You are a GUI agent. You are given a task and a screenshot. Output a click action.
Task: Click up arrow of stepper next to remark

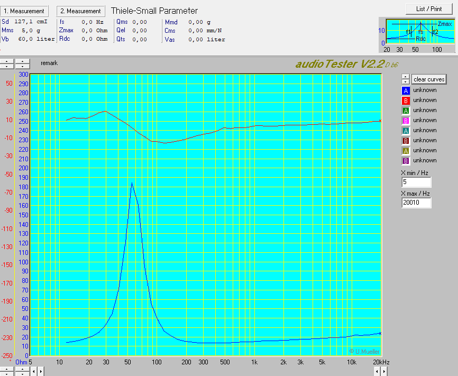(22, 61)
